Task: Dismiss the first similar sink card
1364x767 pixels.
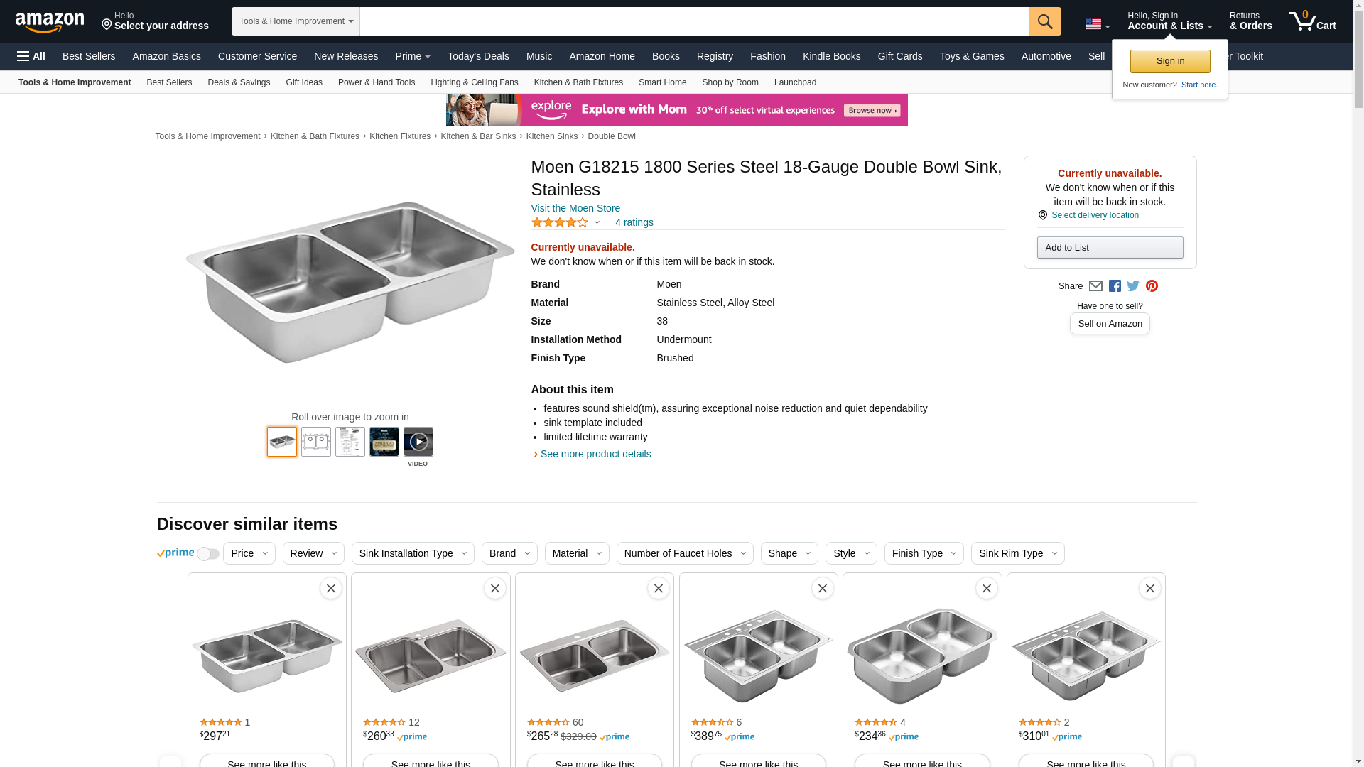Action: click(x=330, y=588)
